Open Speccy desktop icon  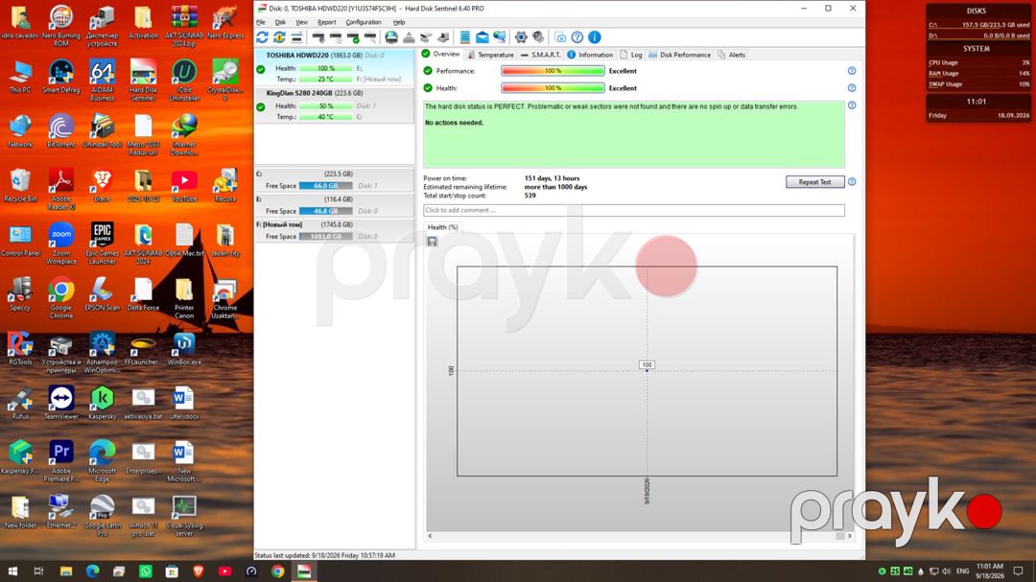click(20, 294)
